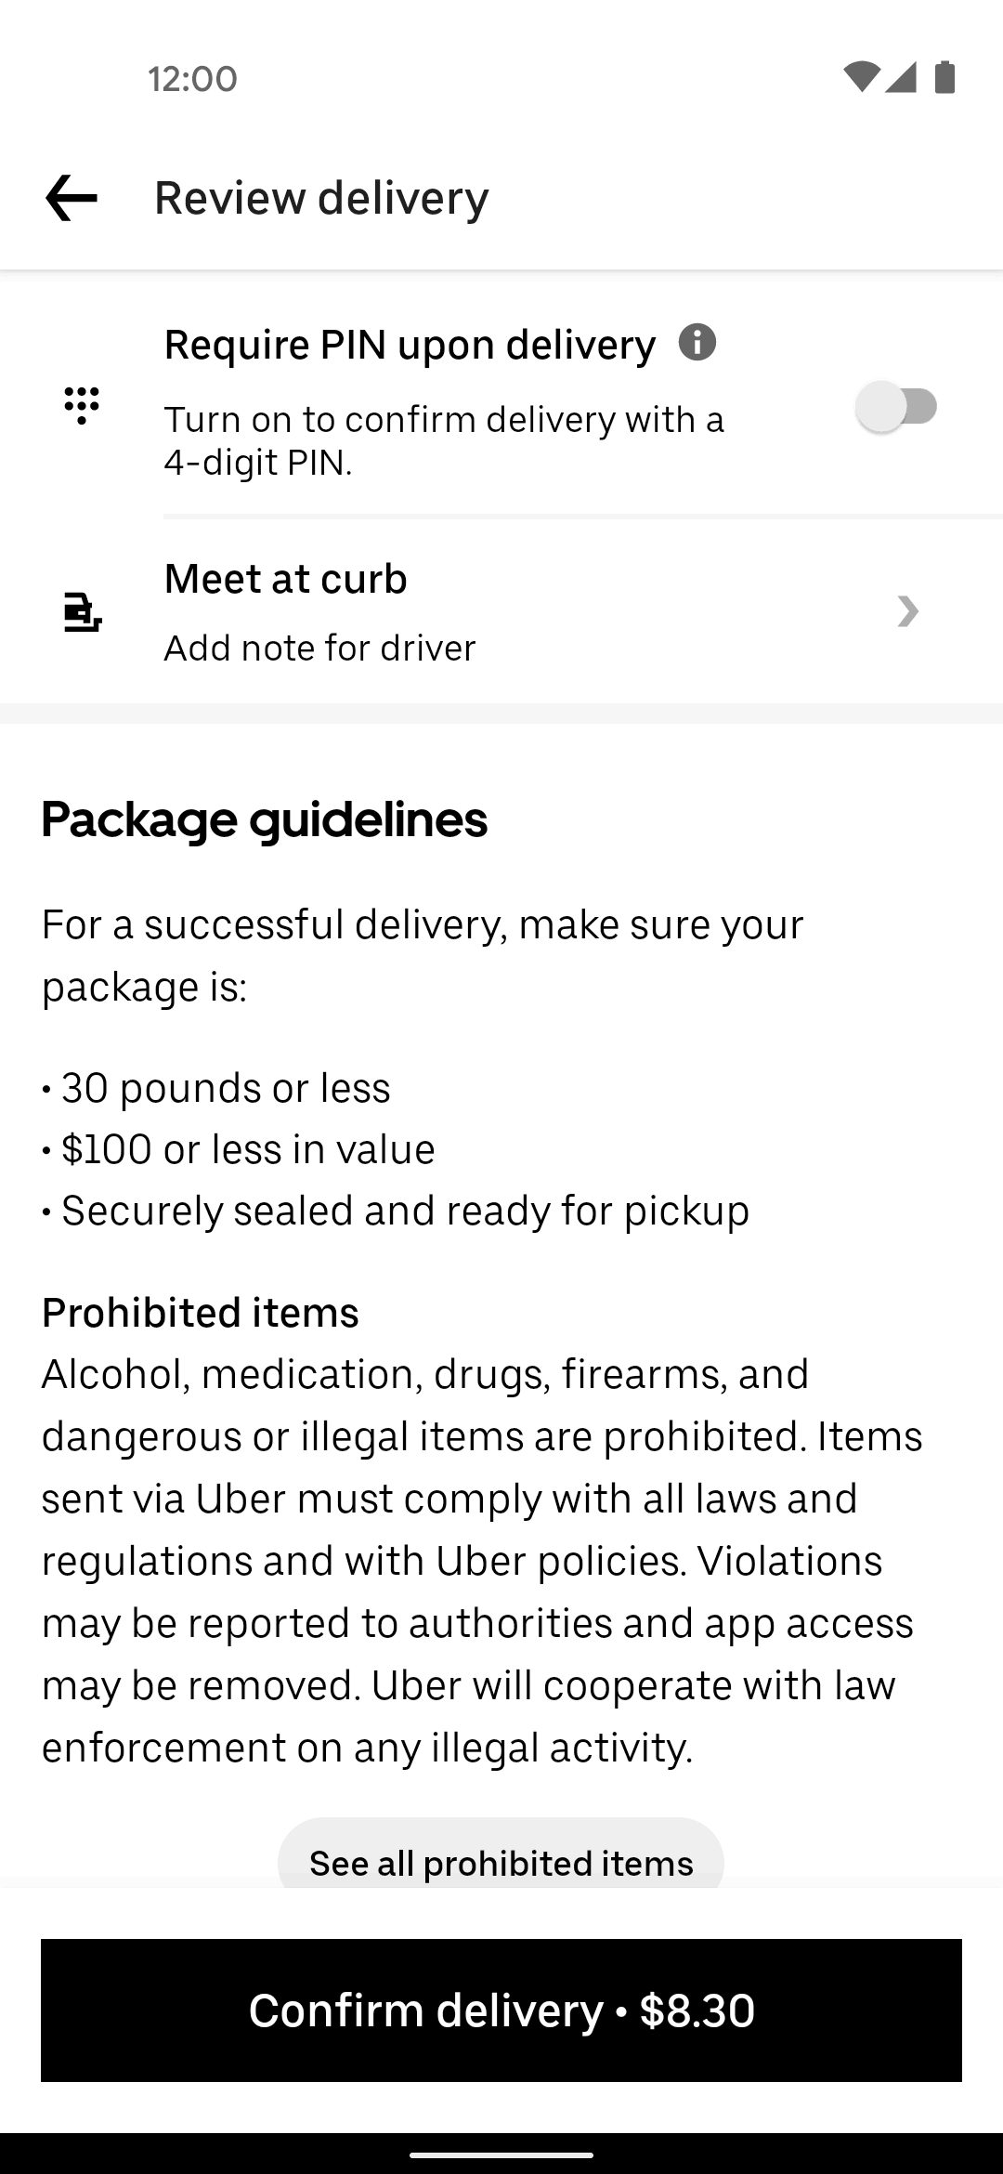Open the Meet at curb option
Screen dimensions: 1003x2174
coord(285,579)
